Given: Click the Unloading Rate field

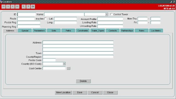Looking at the screenshot, I should click(x=110, y=26).
